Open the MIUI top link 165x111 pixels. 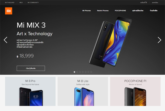[21, 2]
